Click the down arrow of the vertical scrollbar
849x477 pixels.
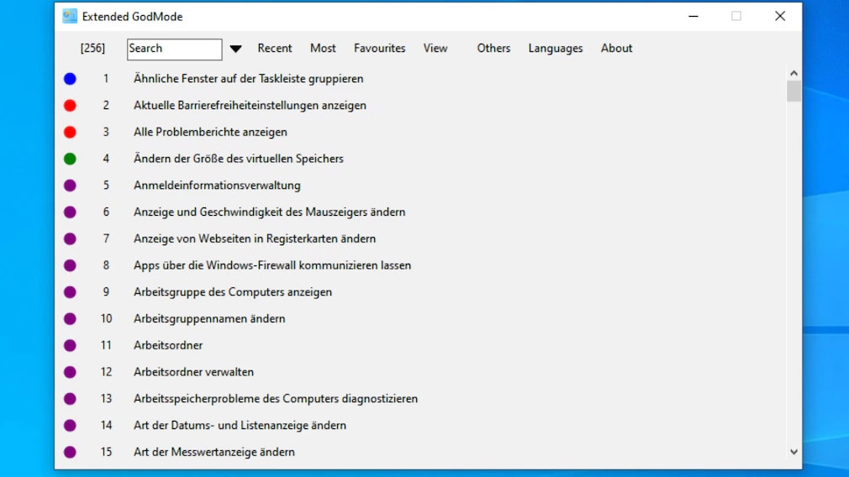coord(794,452)
